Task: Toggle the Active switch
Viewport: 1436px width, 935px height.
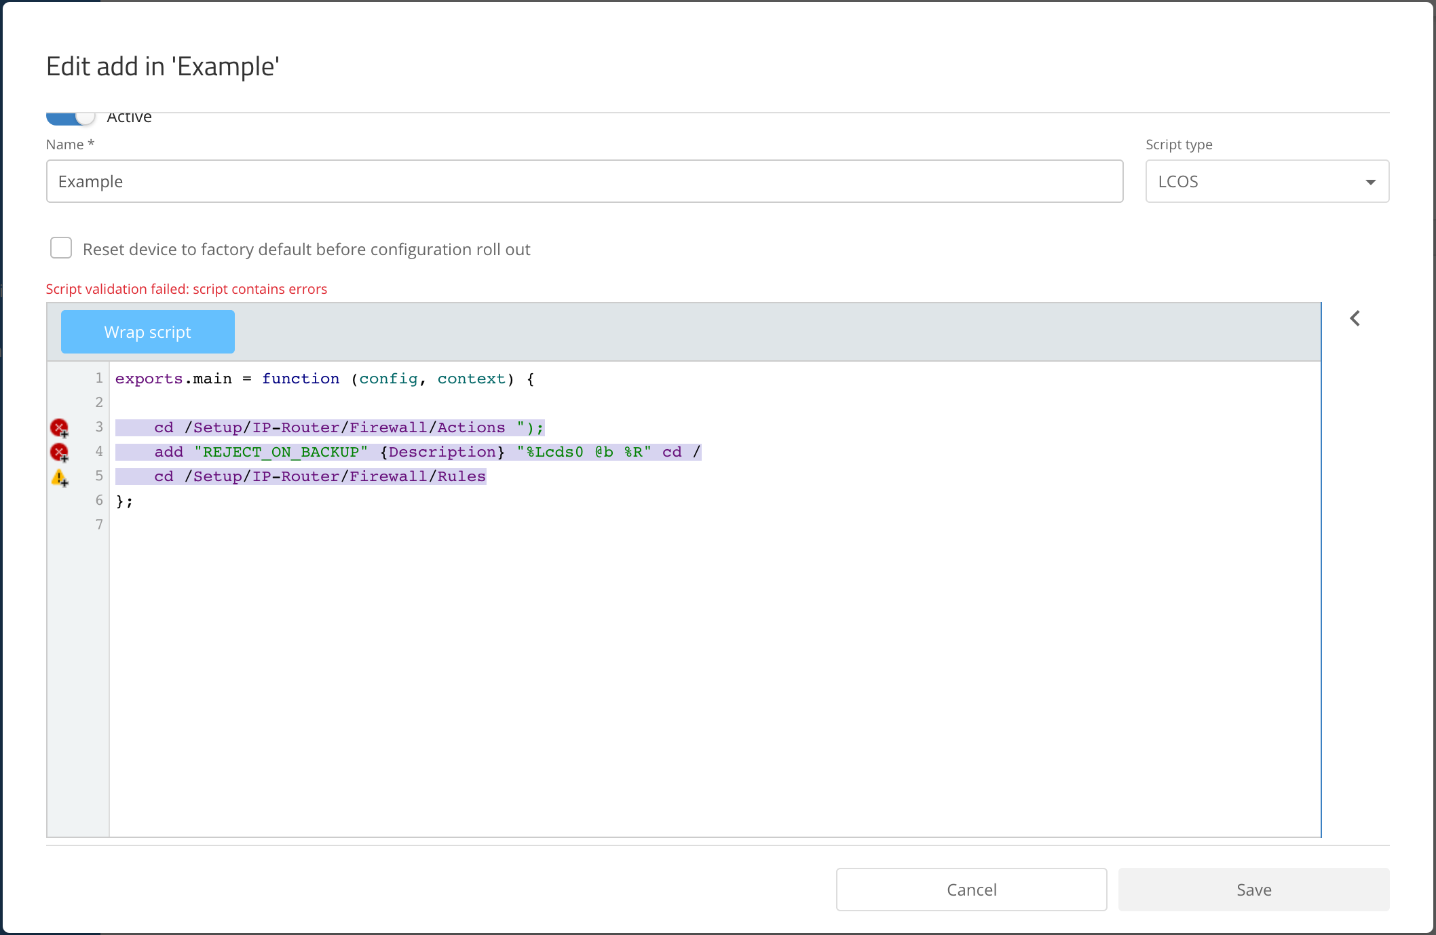Action: (x=71, y=118)
